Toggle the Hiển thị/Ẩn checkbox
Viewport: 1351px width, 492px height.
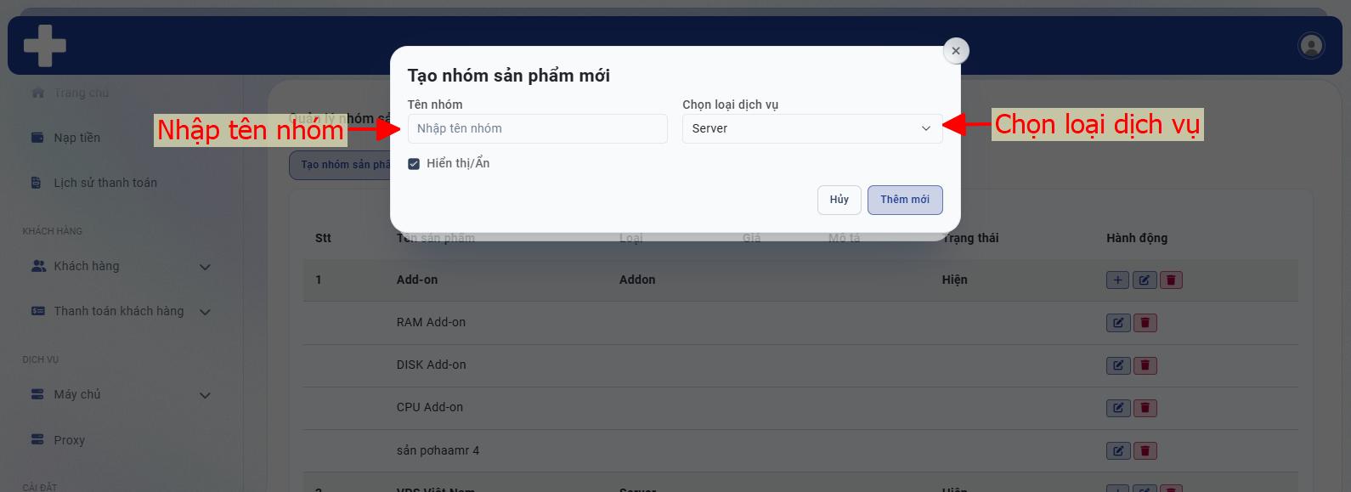414,164
